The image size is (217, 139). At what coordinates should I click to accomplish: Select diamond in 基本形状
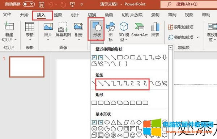(x=139, y=122)
